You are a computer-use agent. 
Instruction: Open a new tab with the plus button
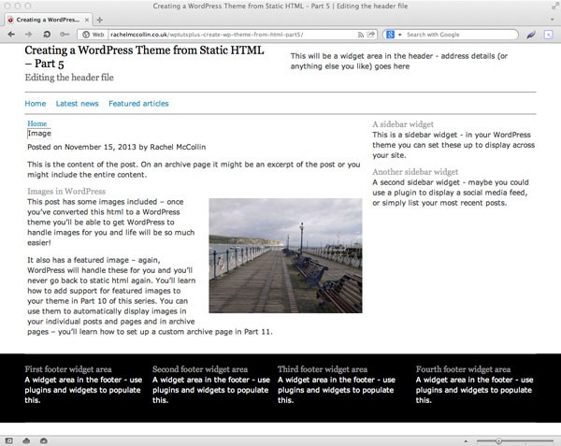tap(100, 20)
